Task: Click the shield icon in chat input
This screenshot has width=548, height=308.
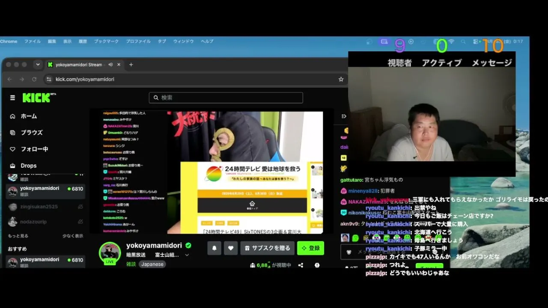Action: 349,252
